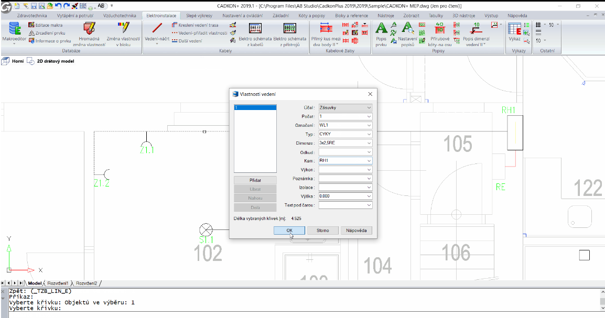Screen dimensions: 605x318
Task: Click the Horní view cube icon
Action: pyautogui.click(x=5, y=61)
